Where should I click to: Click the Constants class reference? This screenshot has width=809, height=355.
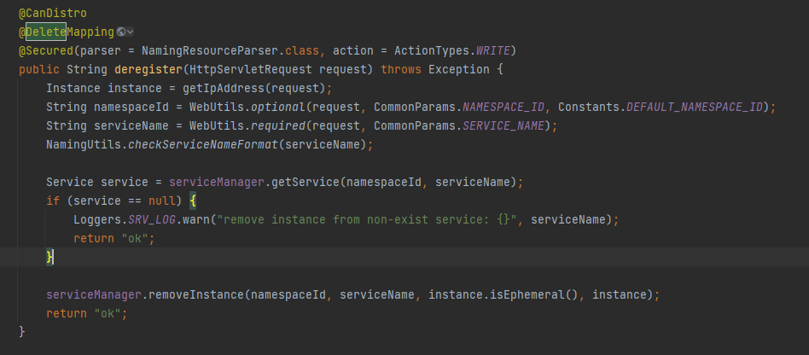[x=589, y=108]
